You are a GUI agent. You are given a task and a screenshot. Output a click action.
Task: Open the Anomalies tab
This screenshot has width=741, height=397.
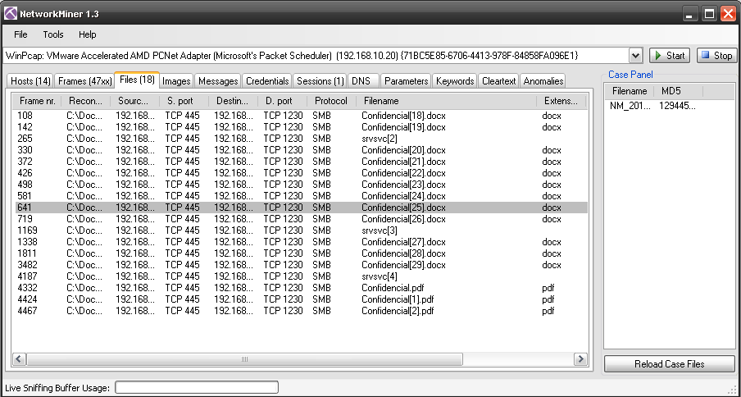[x=543, y=81]
